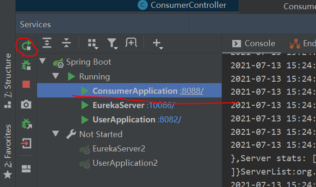Select the Not Started group row
This screenshot has height=187, width=316.
click(x=101, y=134)
